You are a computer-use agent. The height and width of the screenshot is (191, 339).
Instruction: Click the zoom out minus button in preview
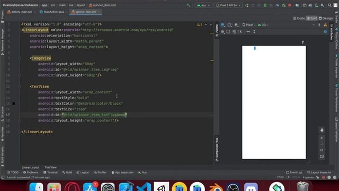coord(322,144)
